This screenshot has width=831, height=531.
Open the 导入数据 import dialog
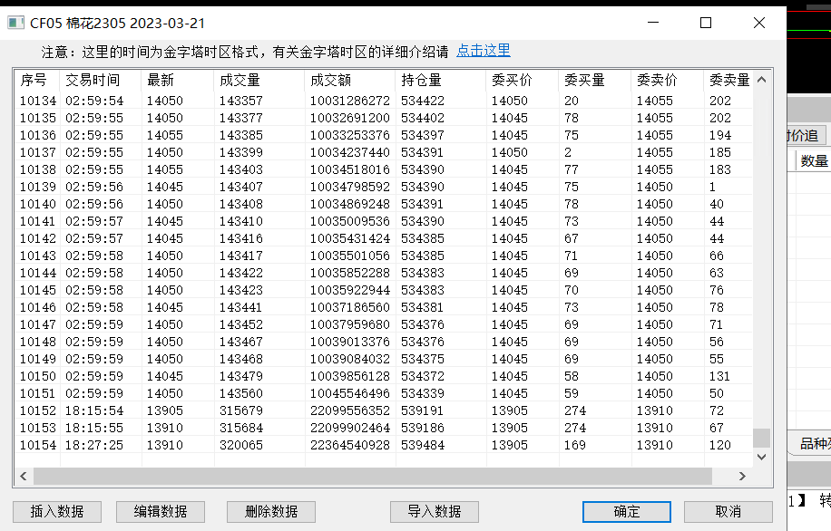click(x=435, y=511)
